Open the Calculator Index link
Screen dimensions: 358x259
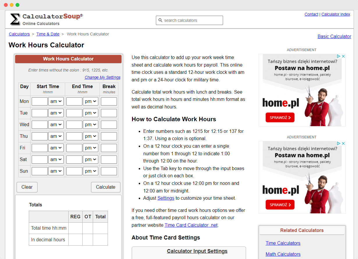[336, 14]
